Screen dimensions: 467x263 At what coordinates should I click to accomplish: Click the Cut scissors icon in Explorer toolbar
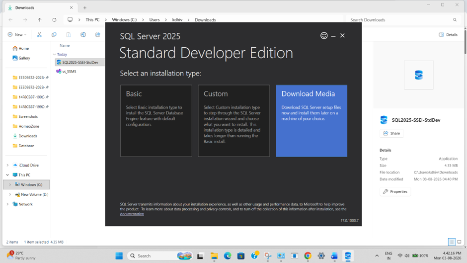tap(39, 35)
